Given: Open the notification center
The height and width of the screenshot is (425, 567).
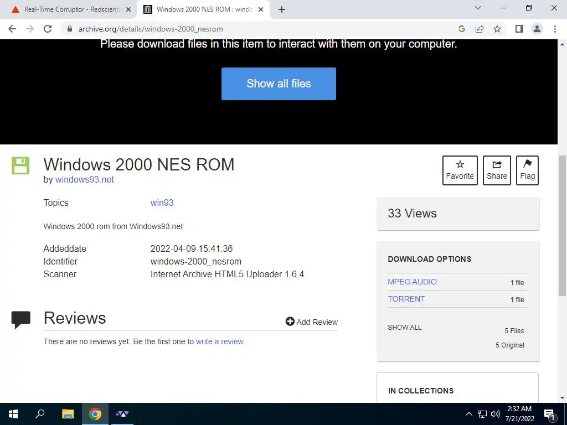Looking at the screenshot, I should 549,414.
